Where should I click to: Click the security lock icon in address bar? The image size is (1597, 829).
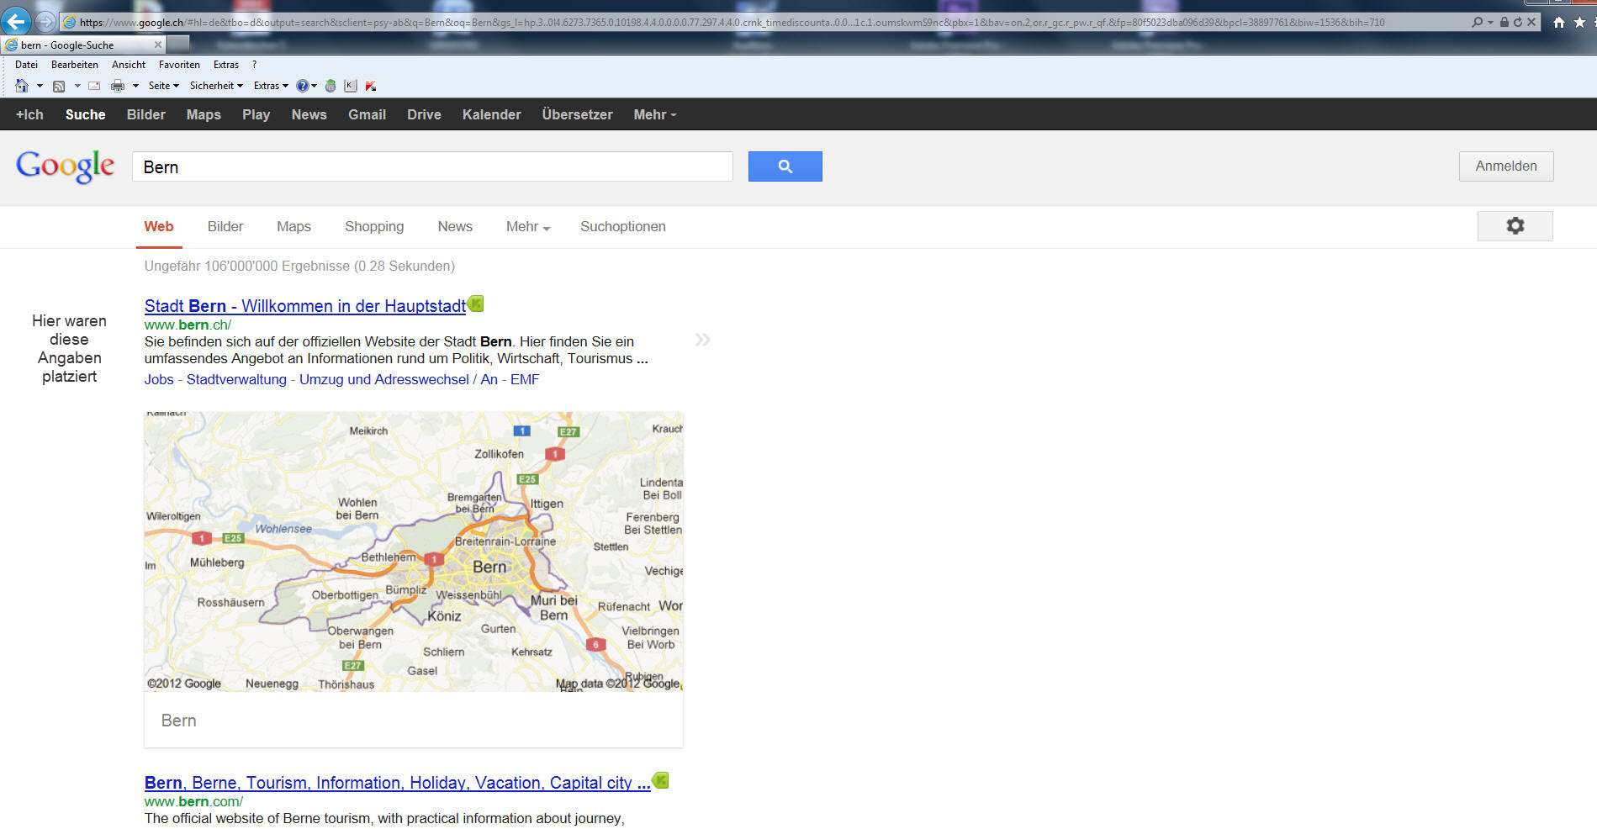coord(1504,22)
